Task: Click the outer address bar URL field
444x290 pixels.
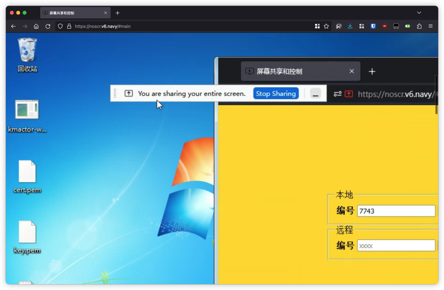Action: pos(193,26)
